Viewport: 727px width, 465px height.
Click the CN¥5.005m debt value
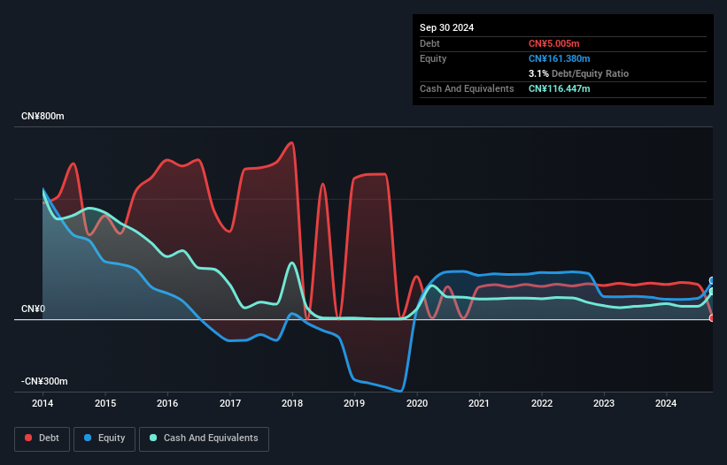(554, 43)
